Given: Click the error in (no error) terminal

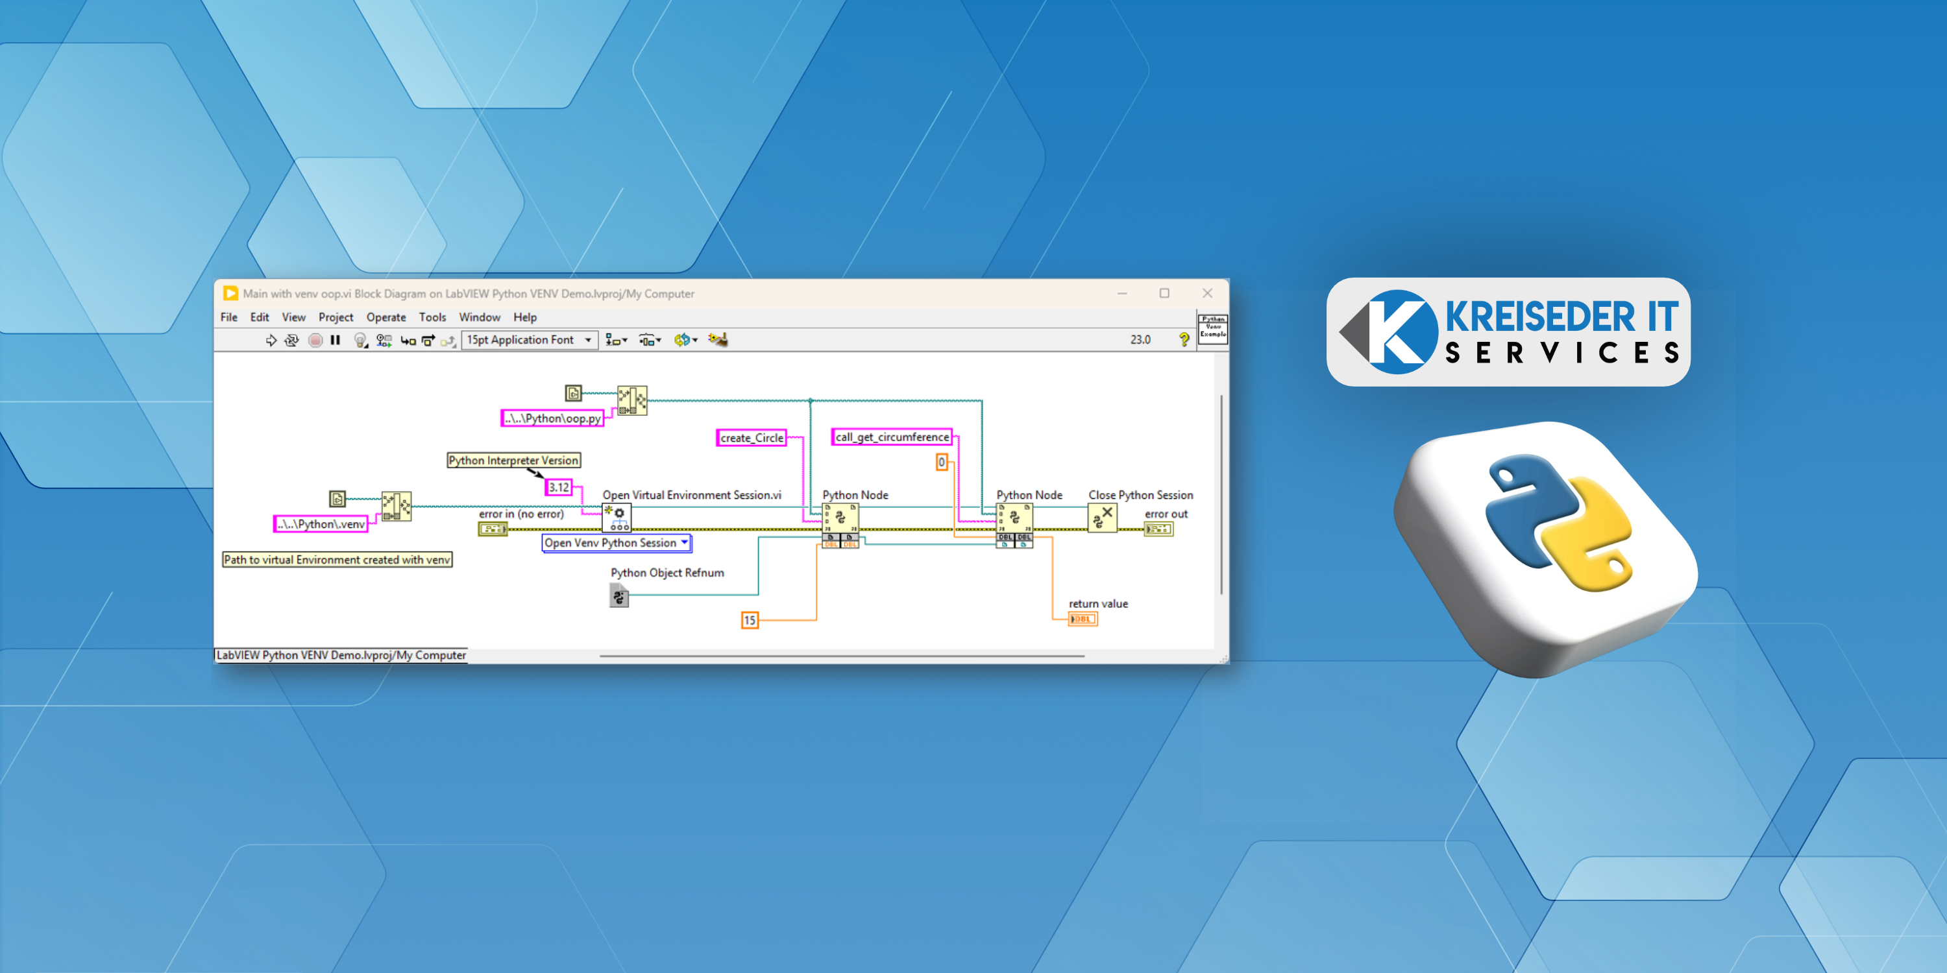Looking at the screenshot, I should tap(493, 529).
